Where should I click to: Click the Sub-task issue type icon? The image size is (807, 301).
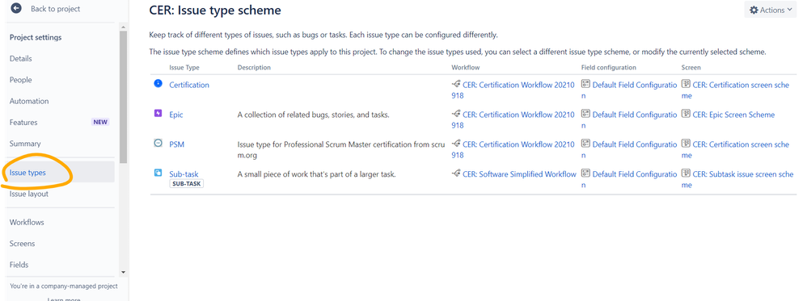(x=158, y=173)
